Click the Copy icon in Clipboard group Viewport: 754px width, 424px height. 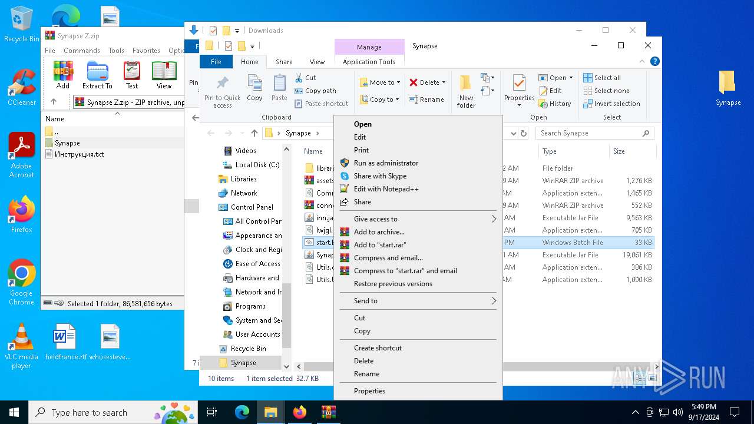click(254, 88)
